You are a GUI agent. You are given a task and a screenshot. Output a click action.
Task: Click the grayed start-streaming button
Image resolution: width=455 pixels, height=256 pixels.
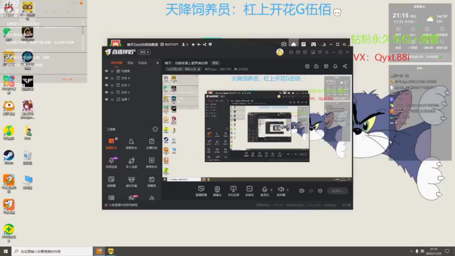[337, 191]
